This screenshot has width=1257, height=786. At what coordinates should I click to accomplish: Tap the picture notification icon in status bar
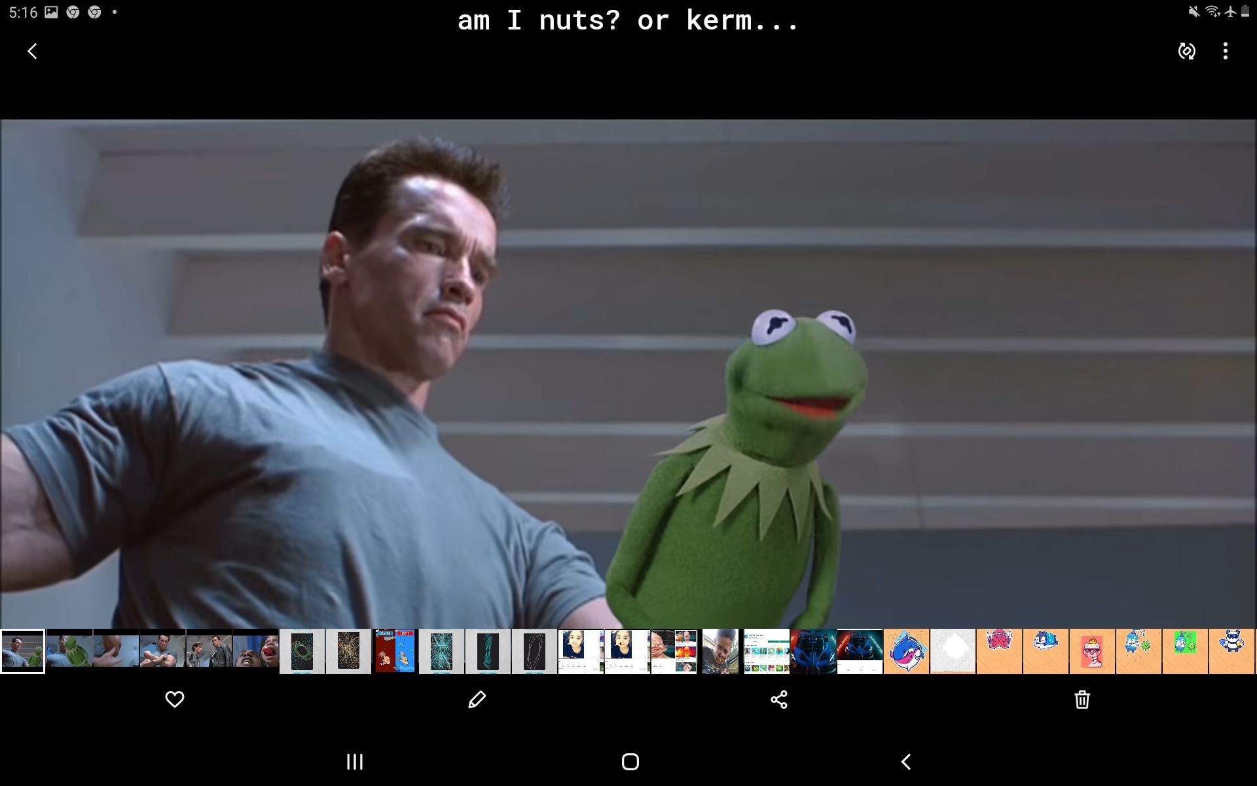(51, 12)
